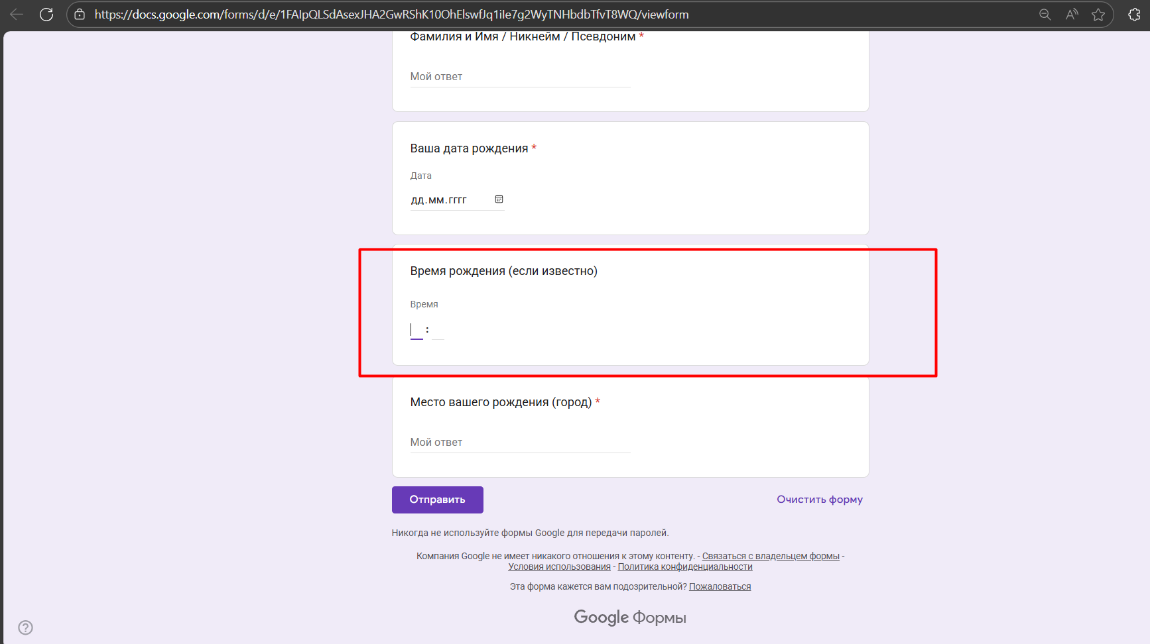Image resolution: width=1150 pixels, height=644 pixels.
Task: Open the date picker calendar icon
Action: pos(499,199)
